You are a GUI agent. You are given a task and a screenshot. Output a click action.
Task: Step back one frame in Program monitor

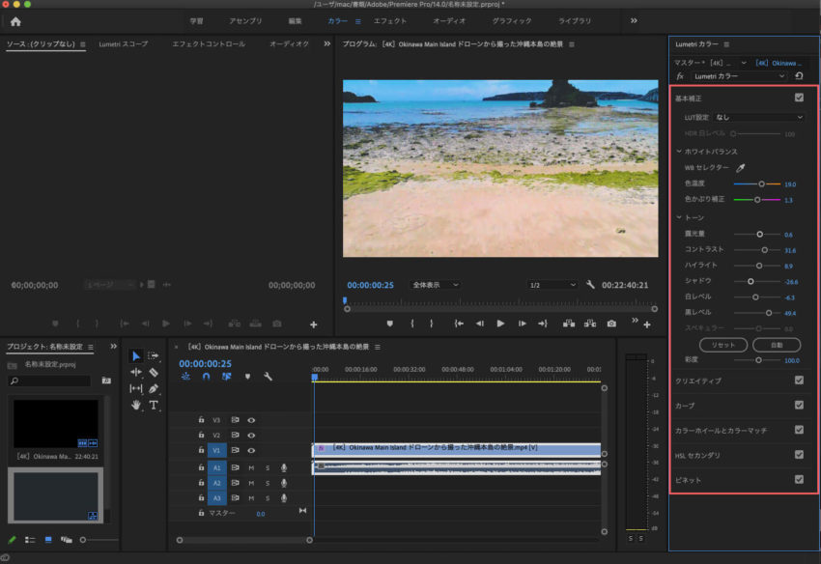coord(480,324)
